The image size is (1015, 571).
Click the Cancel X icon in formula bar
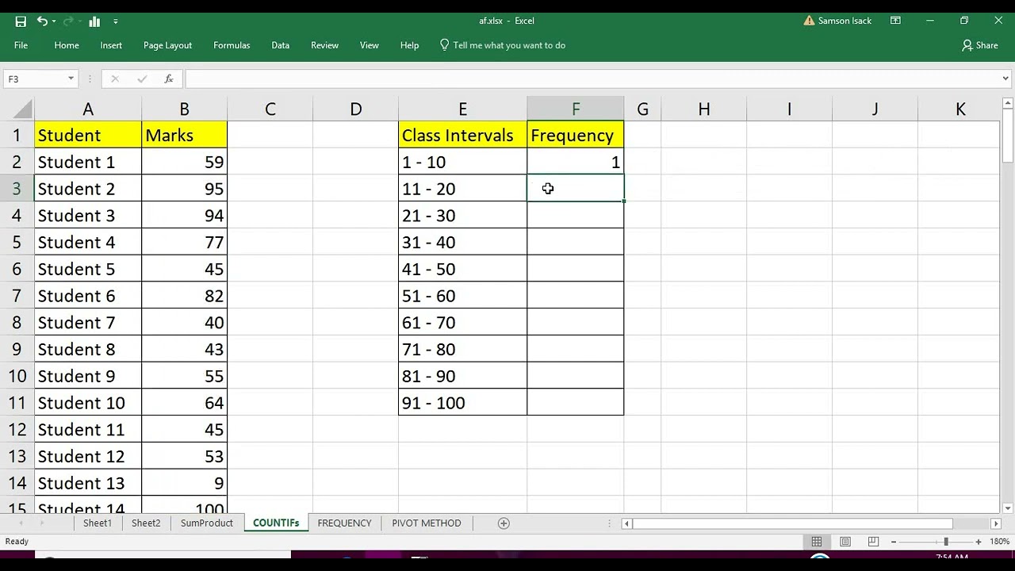115,79
